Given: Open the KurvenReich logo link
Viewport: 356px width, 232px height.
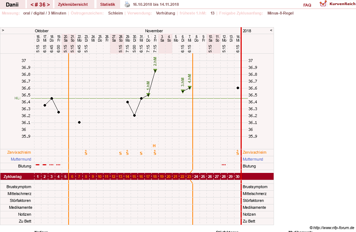Looking at the screenshot, I should pyautogui.click(x=337, y=4).
